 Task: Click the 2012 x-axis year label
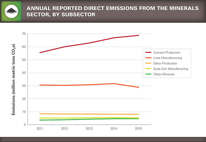click(x=64, y=129)
